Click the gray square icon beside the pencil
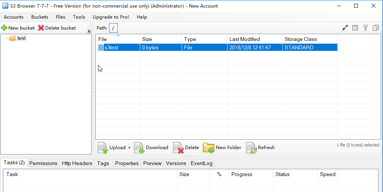Image resolution: width=383 pixels, height=192 pixels. point(355,28)
